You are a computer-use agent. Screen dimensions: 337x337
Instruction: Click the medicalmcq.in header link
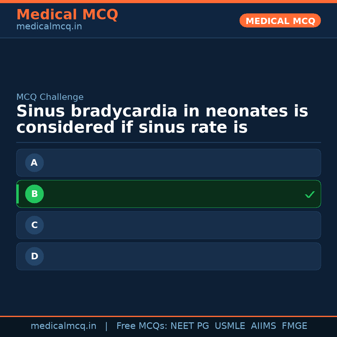pos(49,26)
